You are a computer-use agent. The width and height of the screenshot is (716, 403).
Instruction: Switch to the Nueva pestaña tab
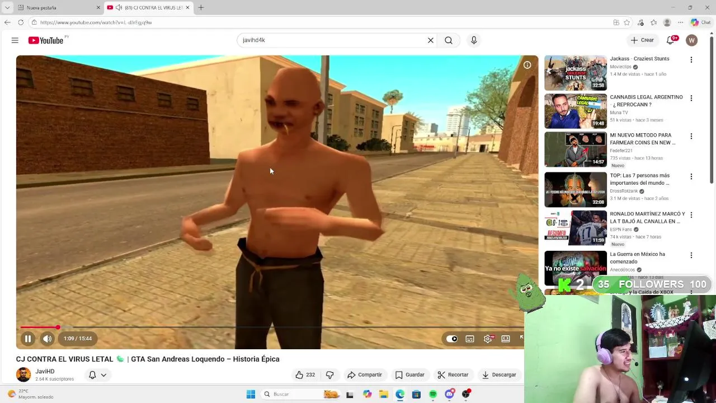tap(56, 7)
